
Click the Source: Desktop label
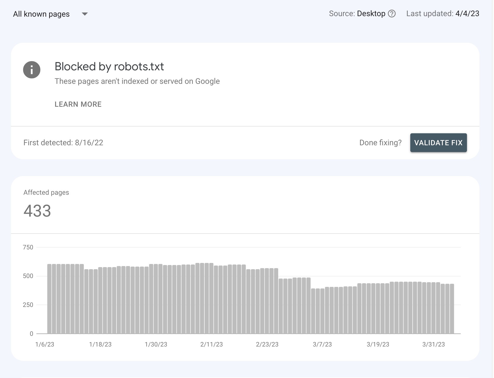[357, 14]
